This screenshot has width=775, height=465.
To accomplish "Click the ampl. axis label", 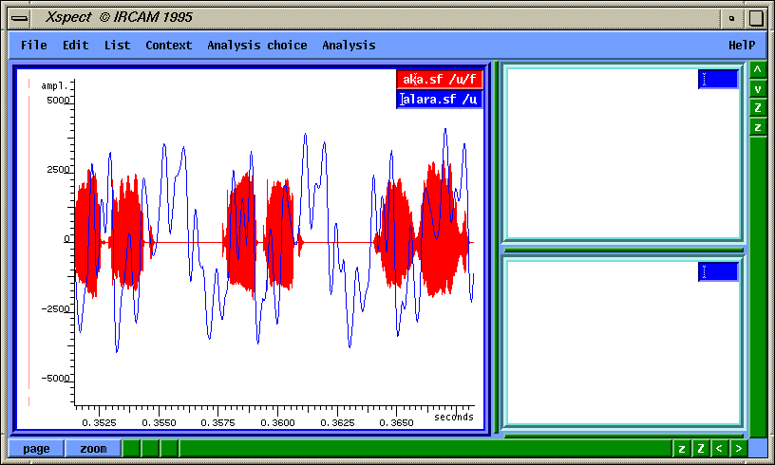I will tap(54, 86).
